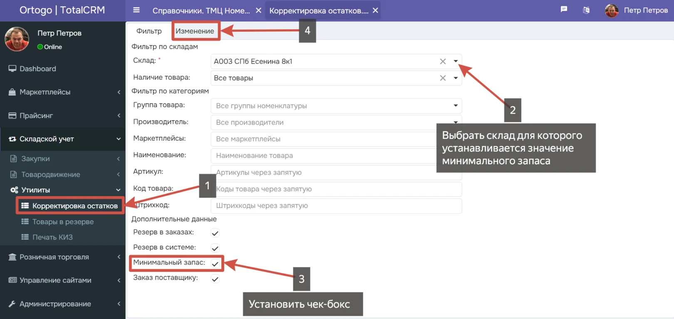674x319 pixels.
Task: Click Петр Петров name in sidebar
Action: (x=59, y=33)
